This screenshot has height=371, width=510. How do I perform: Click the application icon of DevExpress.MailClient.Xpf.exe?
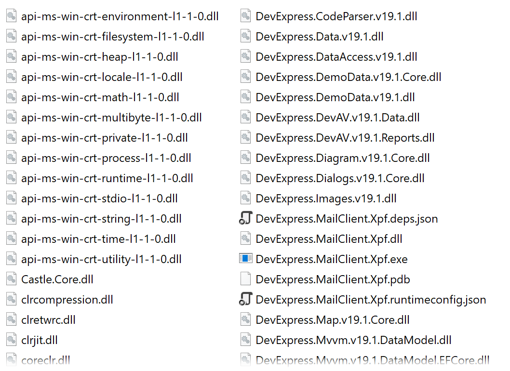tap(245, 259)
